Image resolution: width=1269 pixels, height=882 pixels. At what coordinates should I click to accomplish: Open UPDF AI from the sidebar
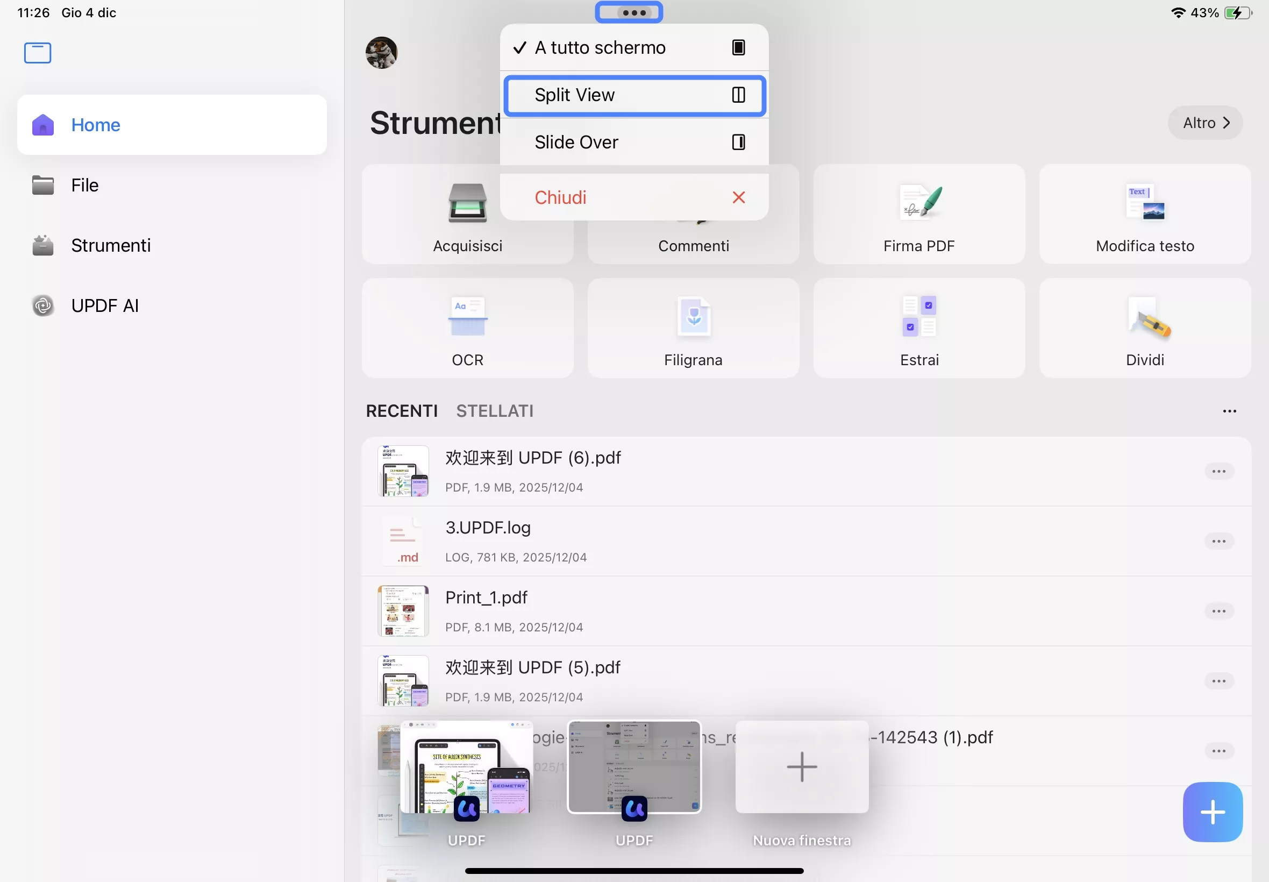(105, 305)
